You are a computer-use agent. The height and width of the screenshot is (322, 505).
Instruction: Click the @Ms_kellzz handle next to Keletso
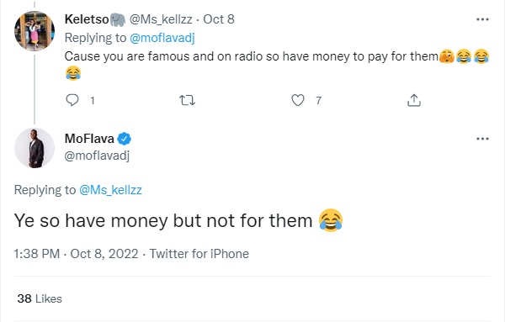coord(161,19)
